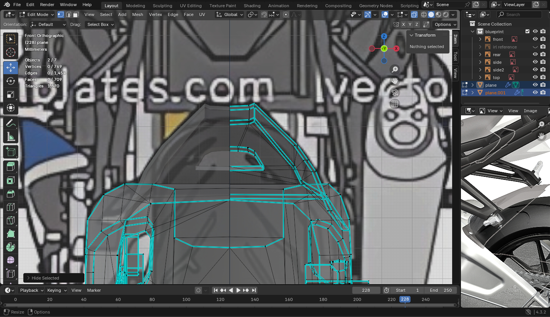The height and width of the screenshot is (317, 550).
Task: Click the zoom icon in image editor
Action: (x=542, y=124)
